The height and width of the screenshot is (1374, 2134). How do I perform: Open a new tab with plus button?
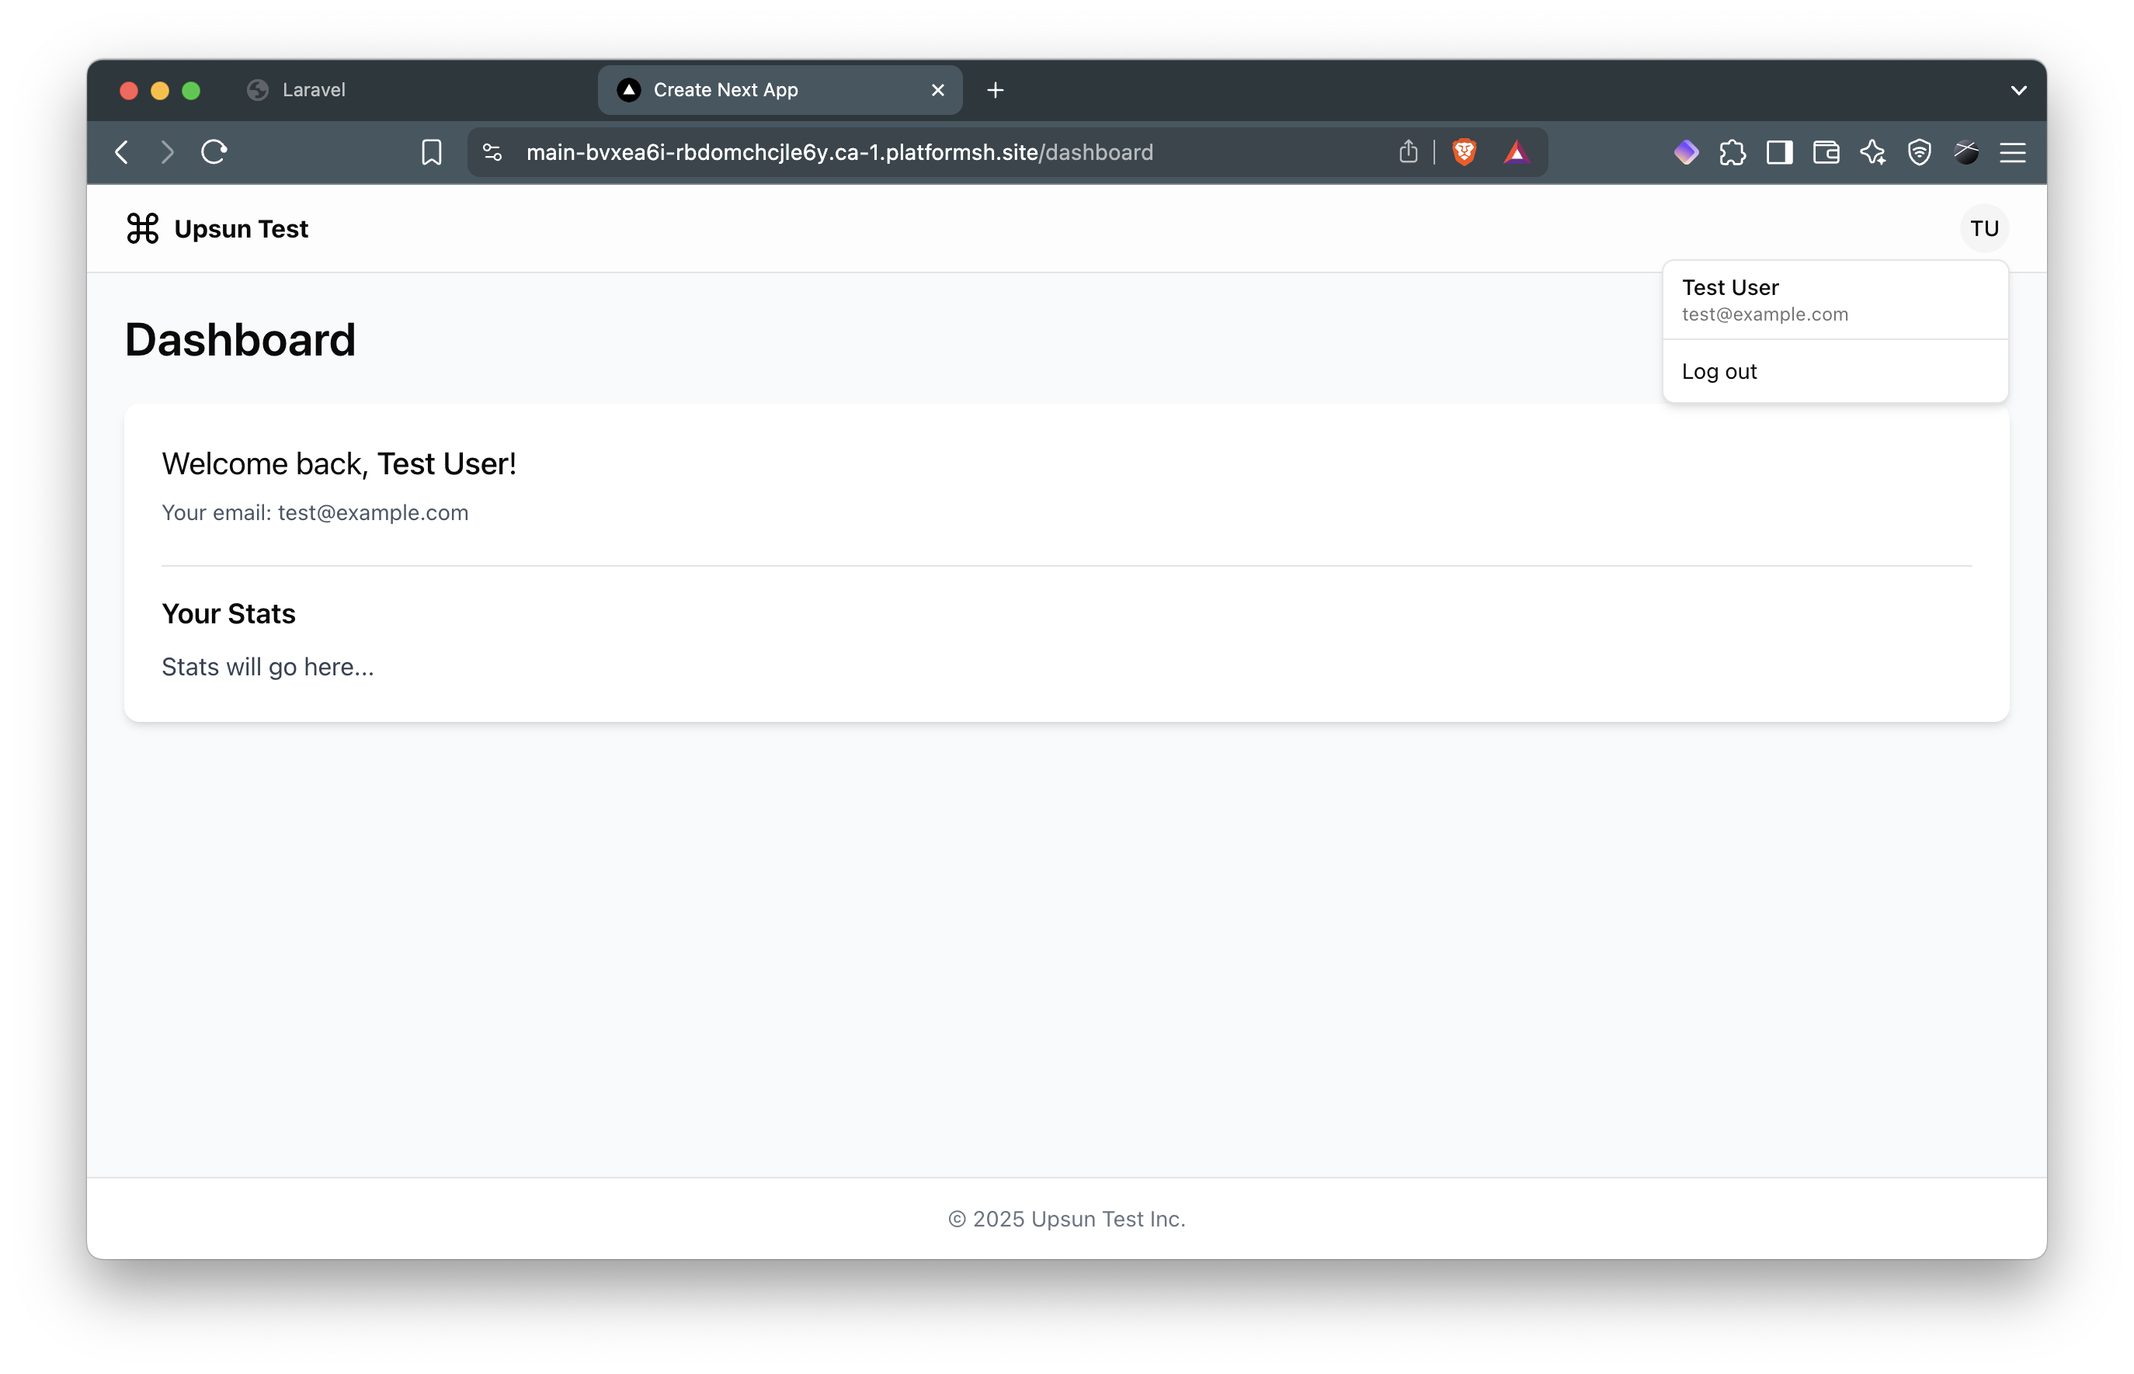point(995,90)
